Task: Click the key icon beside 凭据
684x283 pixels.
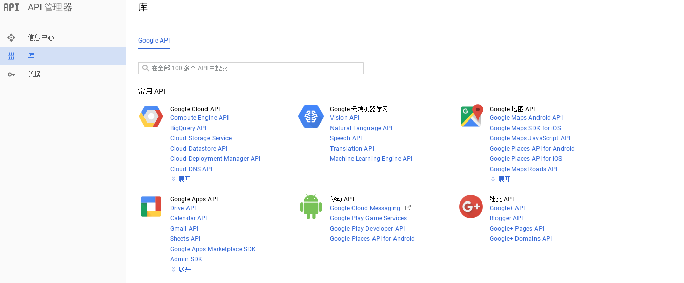Action: click(x=11, y=74)
